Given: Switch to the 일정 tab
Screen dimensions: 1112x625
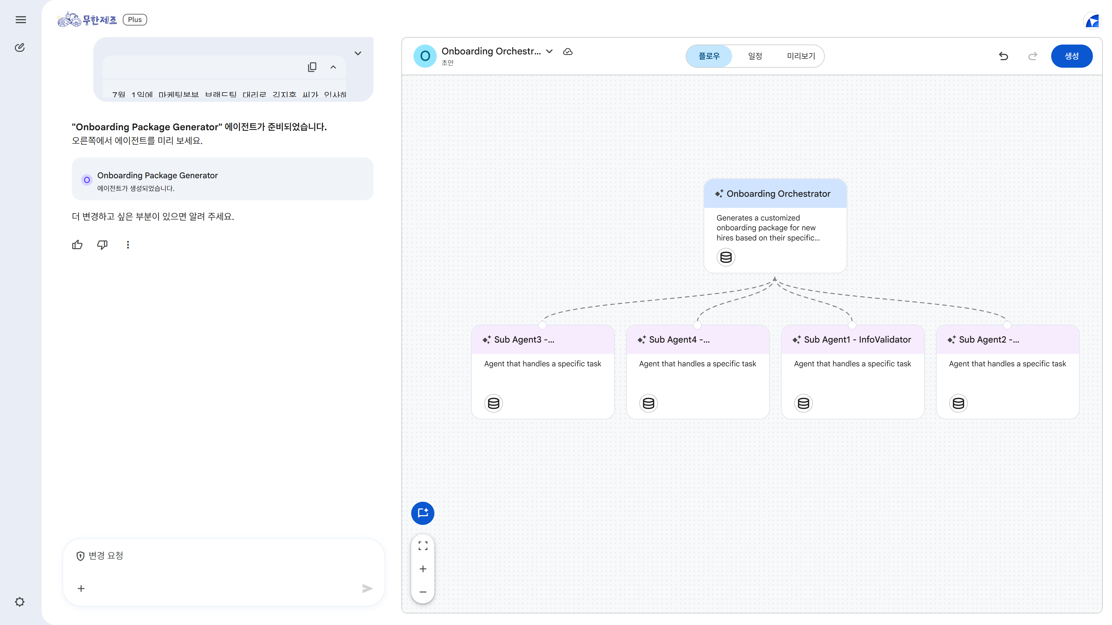Looking at the screenshot, I should pos(755,56).
